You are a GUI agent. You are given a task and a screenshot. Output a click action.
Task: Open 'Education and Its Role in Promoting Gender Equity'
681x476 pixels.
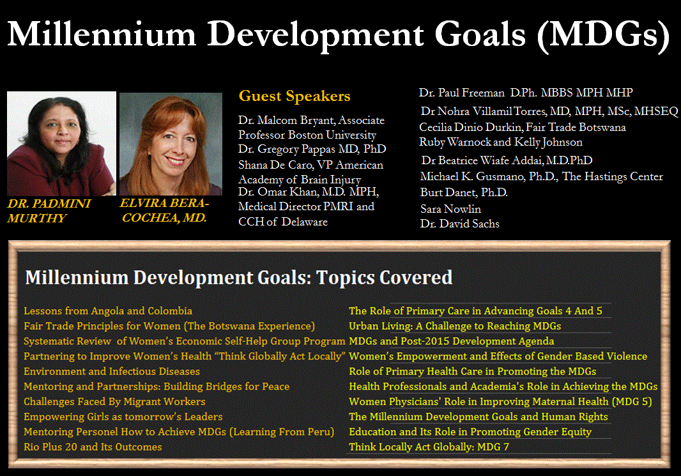pos(470,432)
